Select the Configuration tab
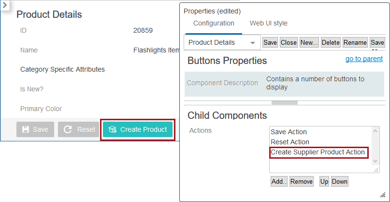This screenshot has height=202, width=390. click(x=214, y=23)
